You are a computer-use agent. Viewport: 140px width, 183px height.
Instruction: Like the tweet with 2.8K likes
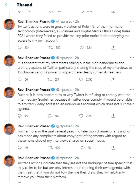pos(82,48)
